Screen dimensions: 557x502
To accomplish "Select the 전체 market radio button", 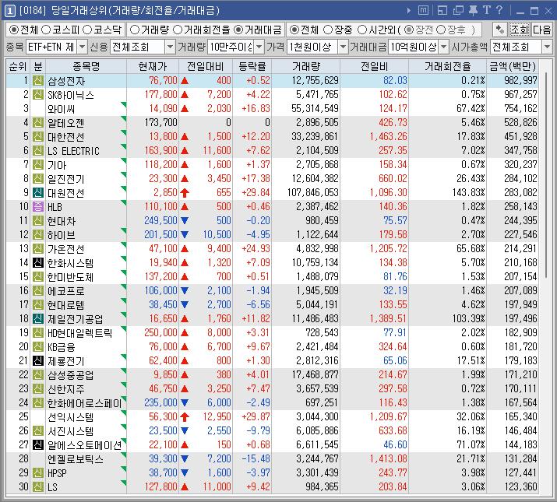I will [x=13, y=30].
